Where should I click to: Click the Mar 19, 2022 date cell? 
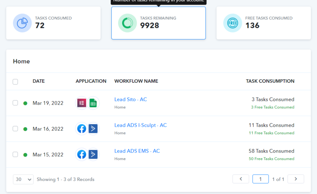pyautogui.click(x=48, y=103)
